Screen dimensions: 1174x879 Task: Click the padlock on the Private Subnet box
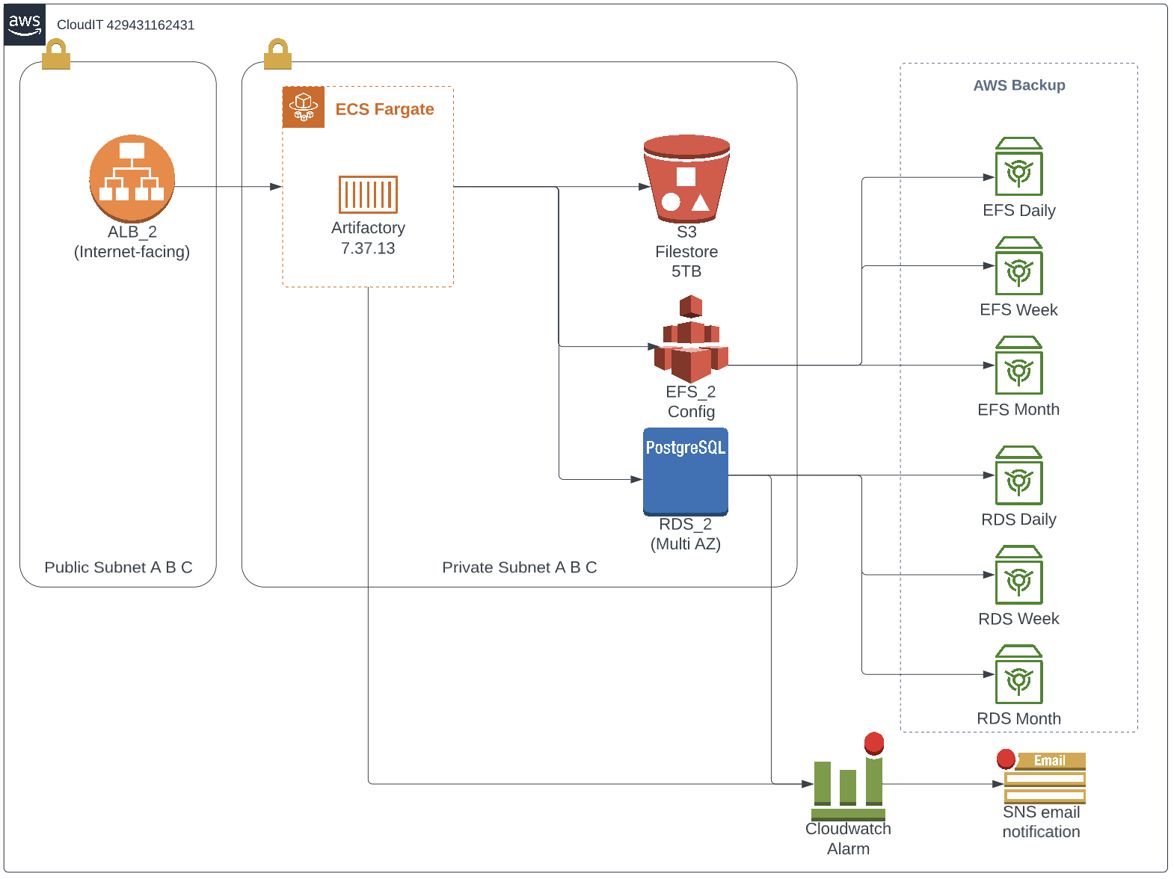coord(278,54)
